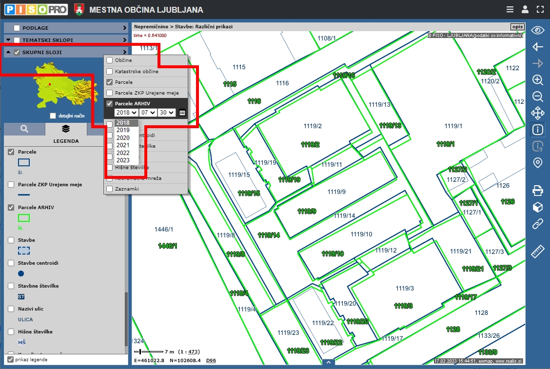550x369 pixels.
Task: Open the hamburger main menu
Action: [510, 9]
